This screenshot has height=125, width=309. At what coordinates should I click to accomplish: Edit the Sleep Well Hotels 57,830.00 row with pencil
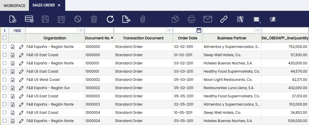pyautogui.click(x=21, y=55)
